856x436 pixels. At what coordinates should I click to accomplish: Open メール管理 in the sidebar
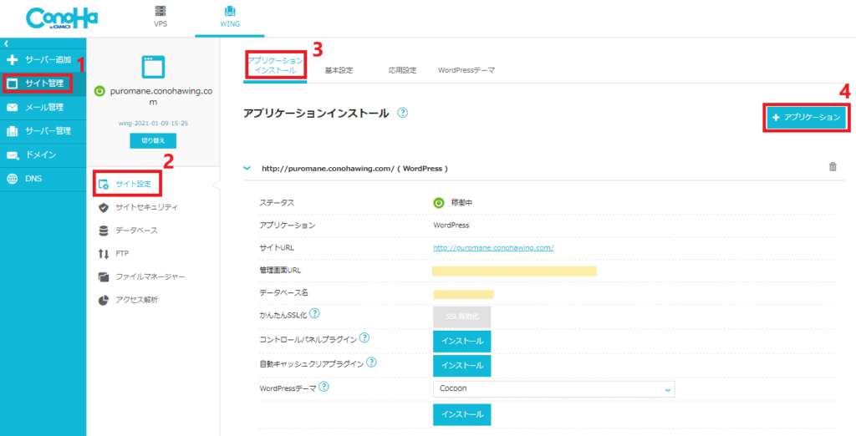(43, 108)
